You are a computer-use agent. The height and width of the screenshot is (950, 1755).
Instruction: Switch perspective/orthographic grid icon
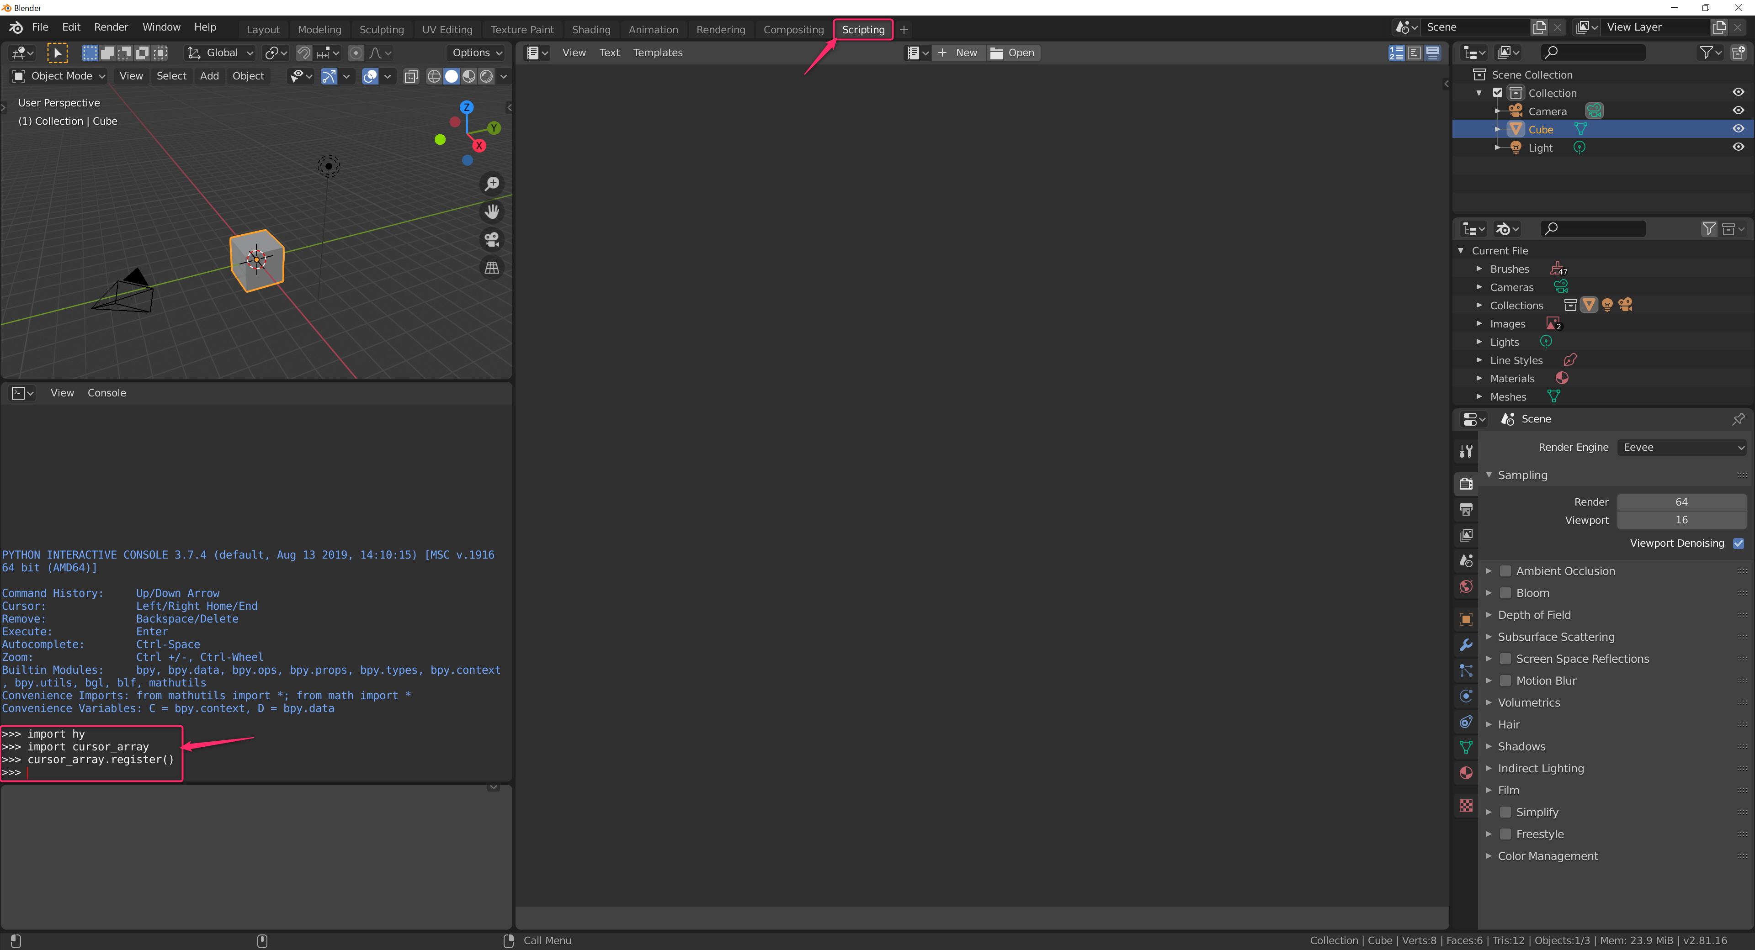pyautogui.click(x=492, y=268)
